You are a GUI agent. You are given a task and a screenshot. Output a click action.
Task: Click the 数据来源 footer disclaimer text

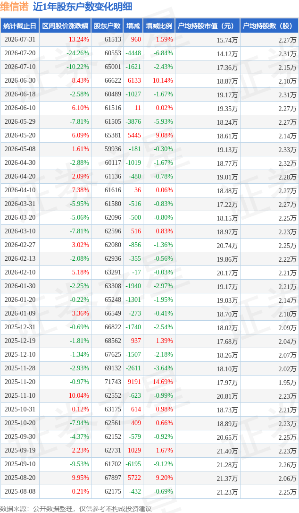[x=76, y=509]
